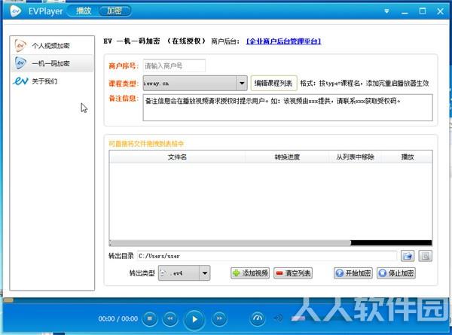
Task: Click the 停止加密 button
Action: pyautogui.click(x=396, y=273)
